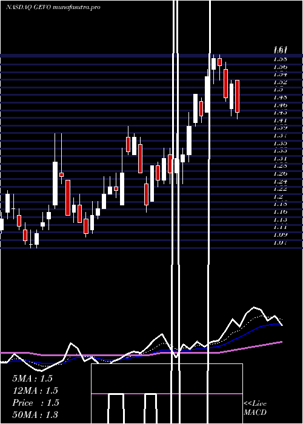Screen dimensions: 303x424
Task: Click the Live MACD label
Action: coord(255,408)
